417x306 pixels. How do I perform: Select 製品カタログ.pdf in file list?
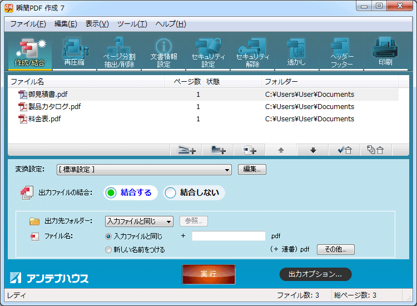pos(54,106)
